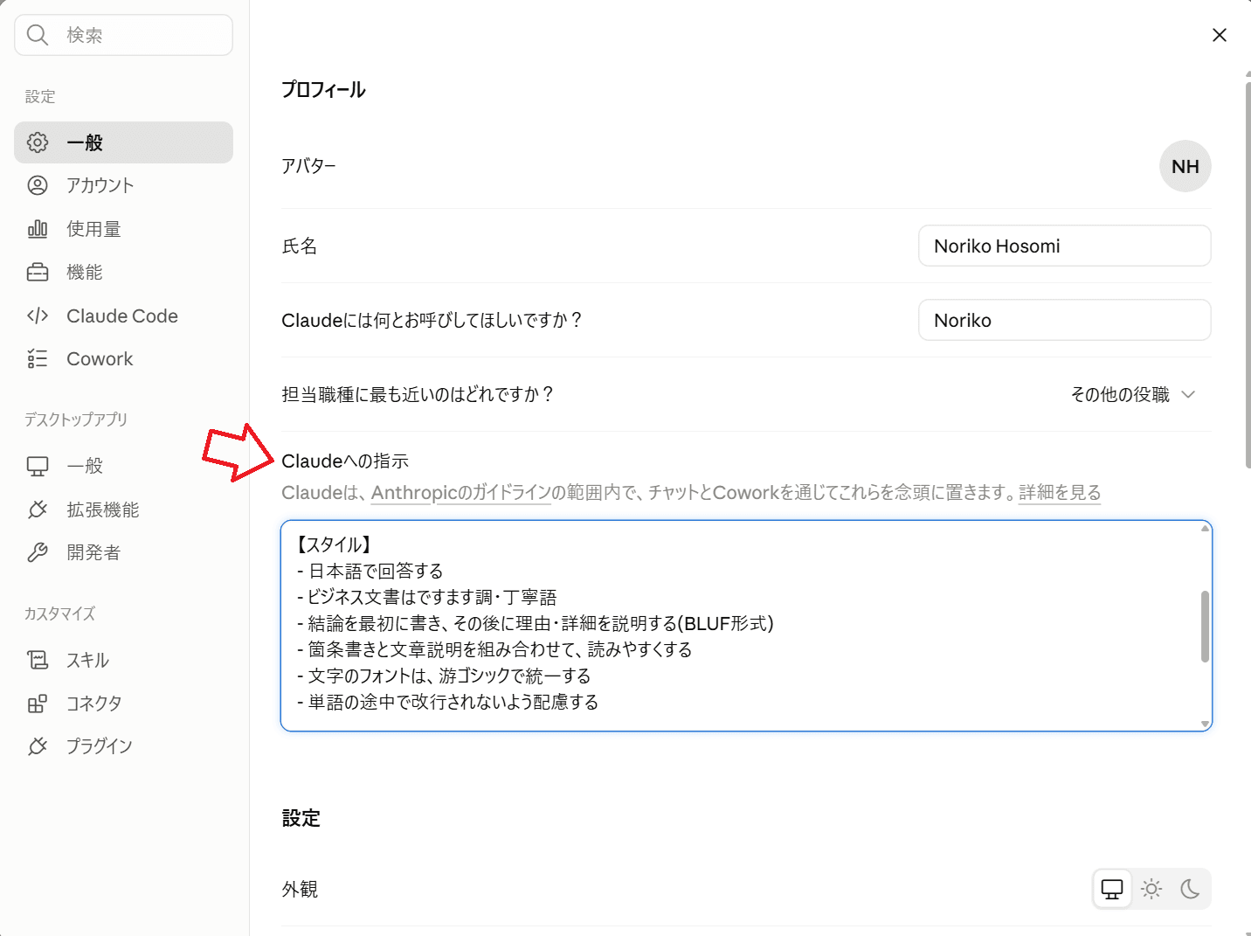Open the コネクタ customization section

point(123,704)
